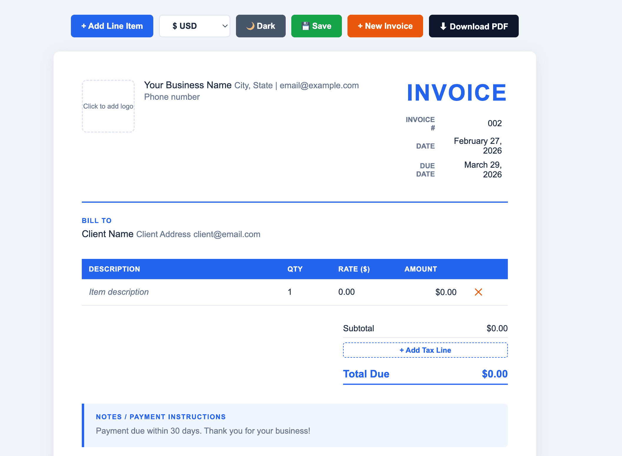Click the BILL TO section heading
The image size is (622, 456).
tap(97, 220)
